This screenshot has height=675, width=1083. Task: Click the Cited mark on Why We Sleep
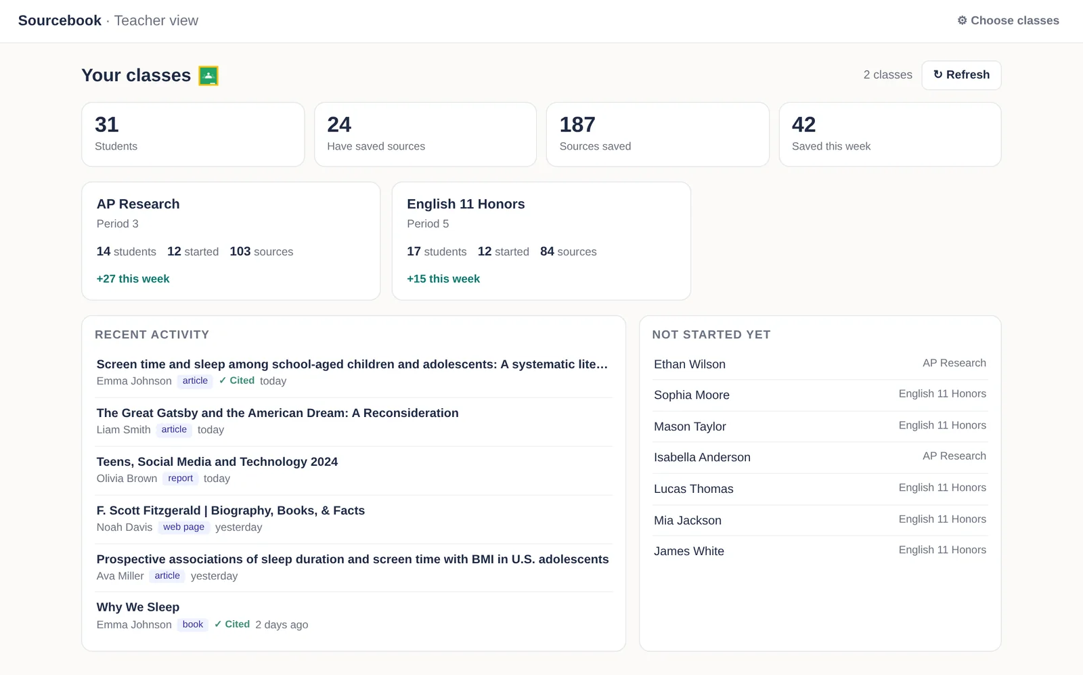[232, 624]
